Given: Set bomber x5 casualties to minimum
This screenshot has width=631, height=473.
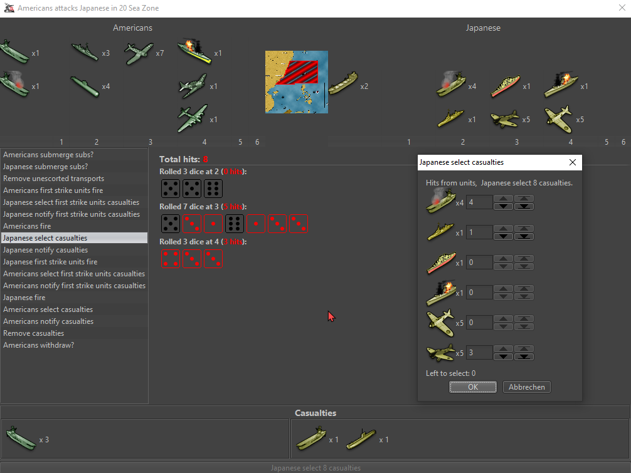Looking at the screenshot, I should (x=524, y=356).
